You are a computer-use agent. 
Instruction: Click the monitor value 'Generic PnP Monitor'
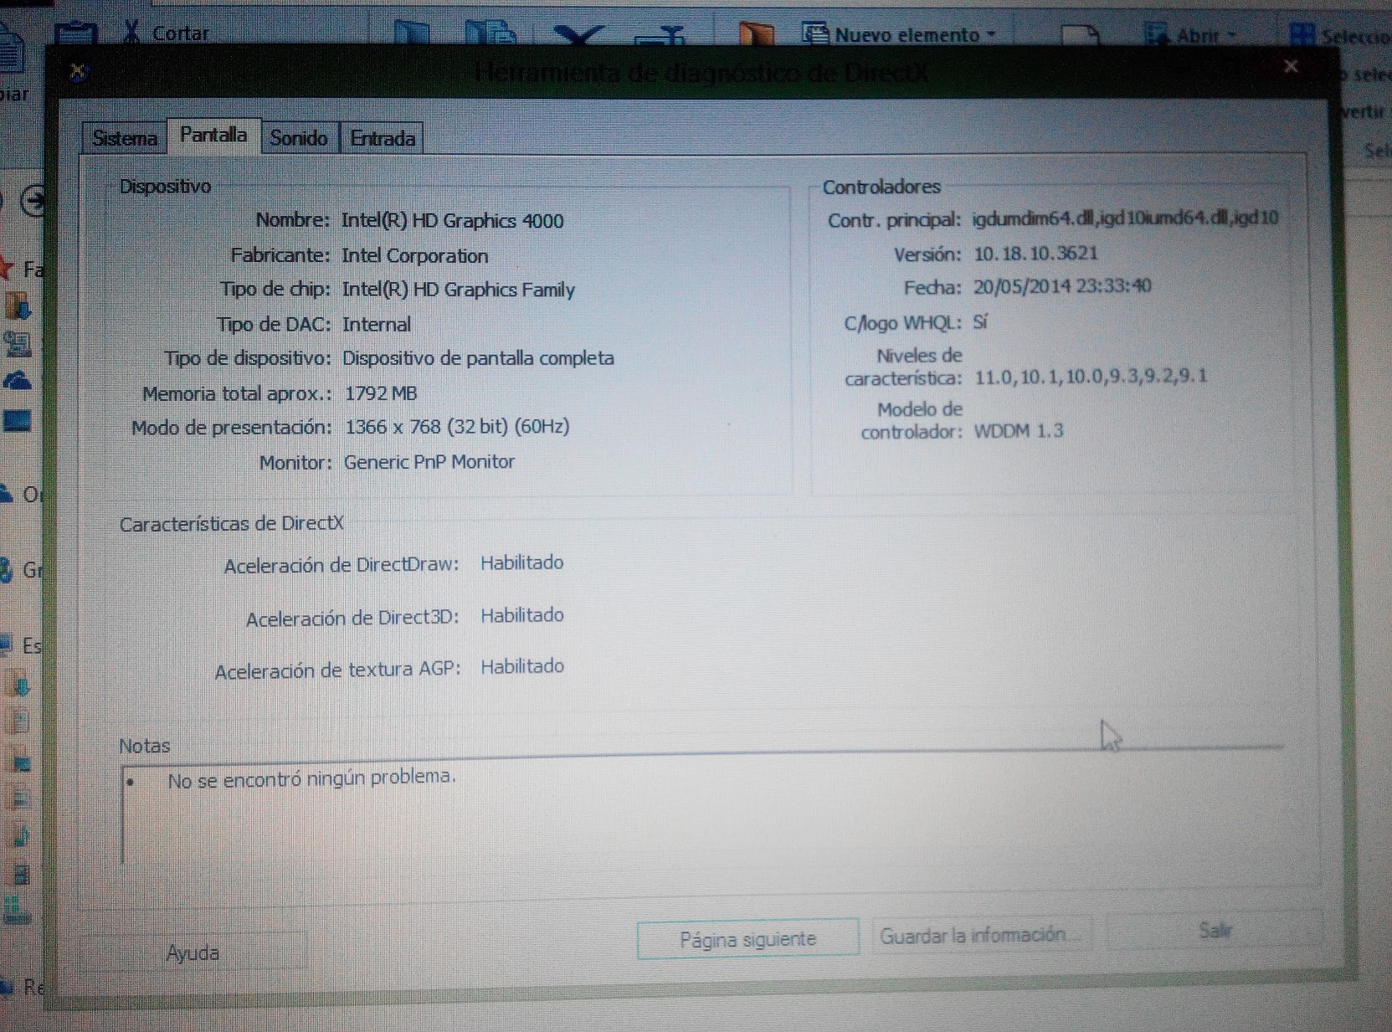click(429, 462)
